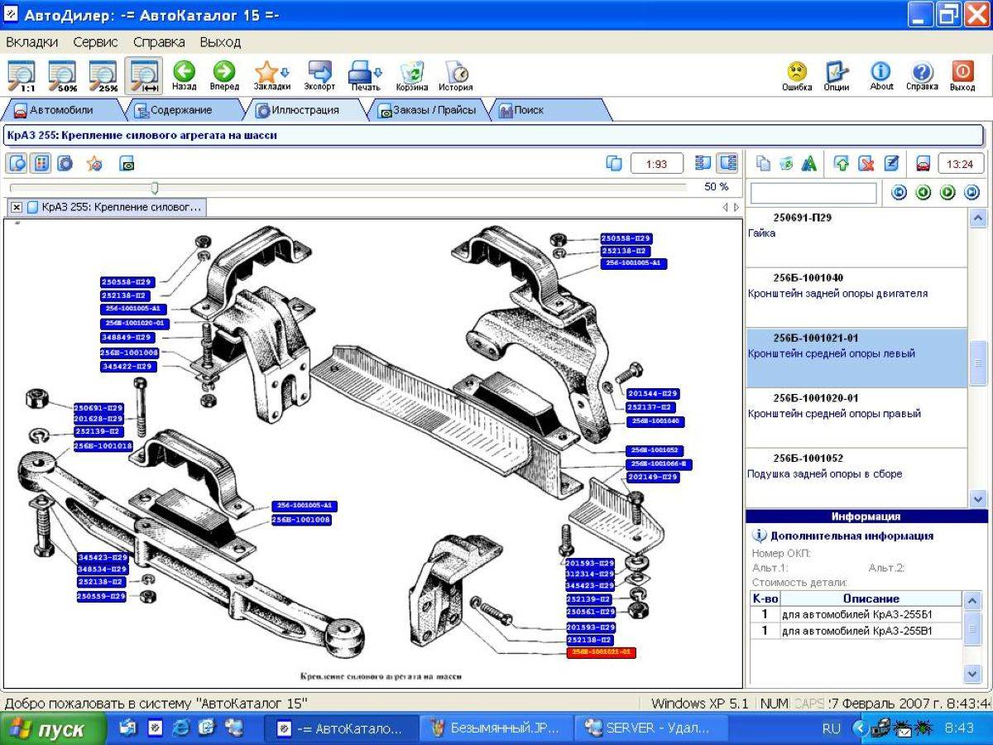Open the Корзина basket

(x=411, y=75)
